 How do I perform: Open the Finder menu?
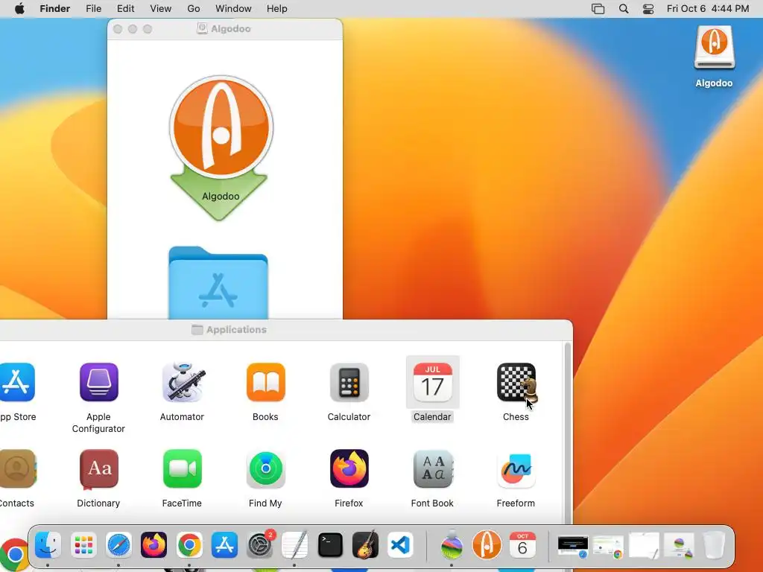pos(55,9)
